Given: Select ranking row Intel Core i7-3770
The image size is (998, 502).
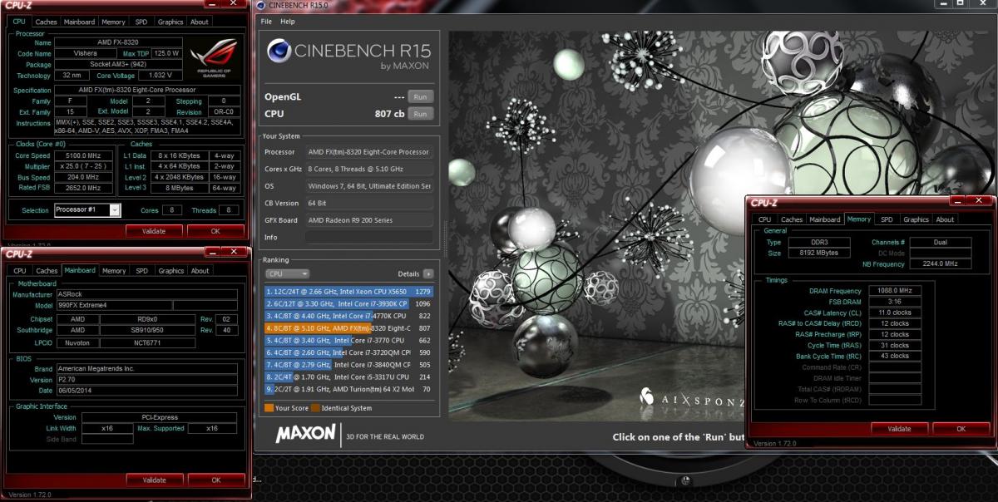Looking at the screenshot, I should click(349, 340).
